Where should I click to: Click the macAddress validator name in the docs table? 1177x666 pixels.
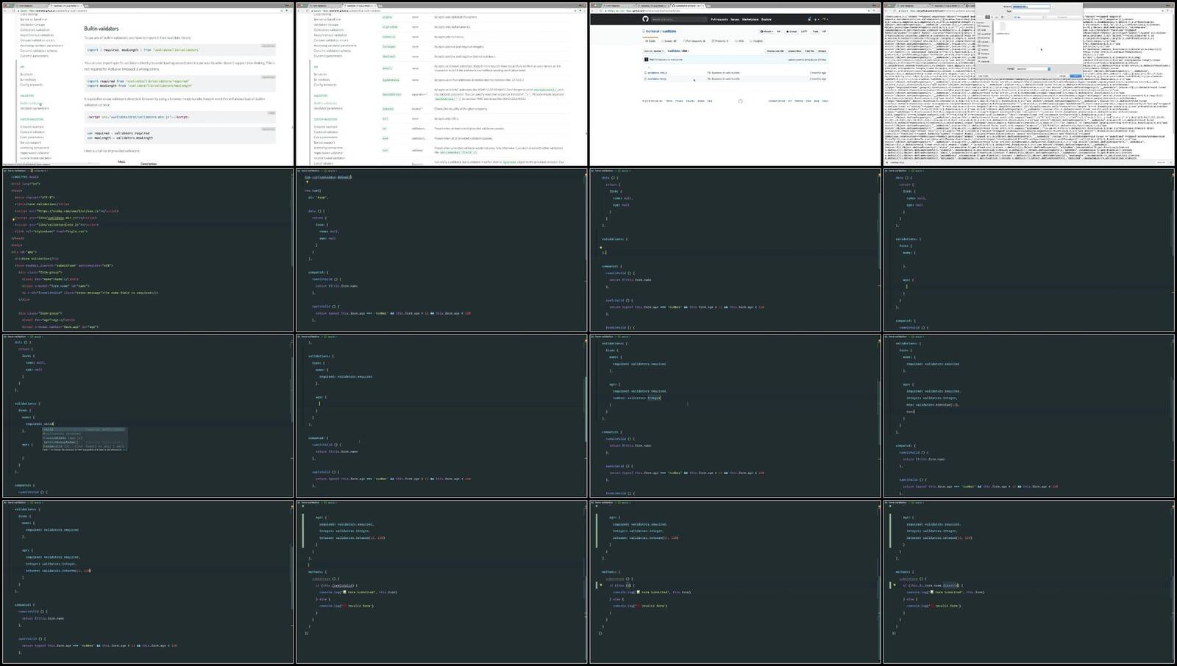click(391, 95)
